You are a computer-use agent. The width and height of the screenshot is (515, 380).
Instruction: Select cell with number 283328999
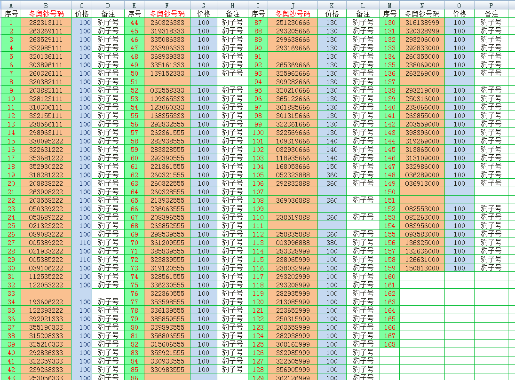pyautogui.click(x=293, y=251)
